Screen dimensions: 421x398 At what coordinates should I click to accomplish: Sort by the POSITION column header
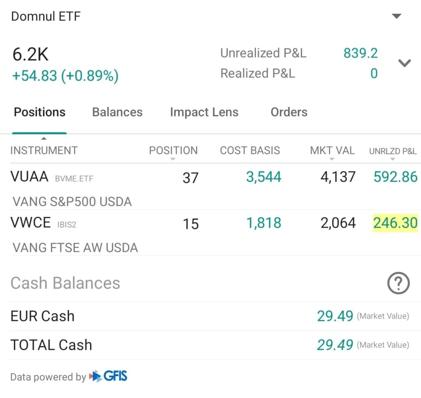(x=173, y=151)
